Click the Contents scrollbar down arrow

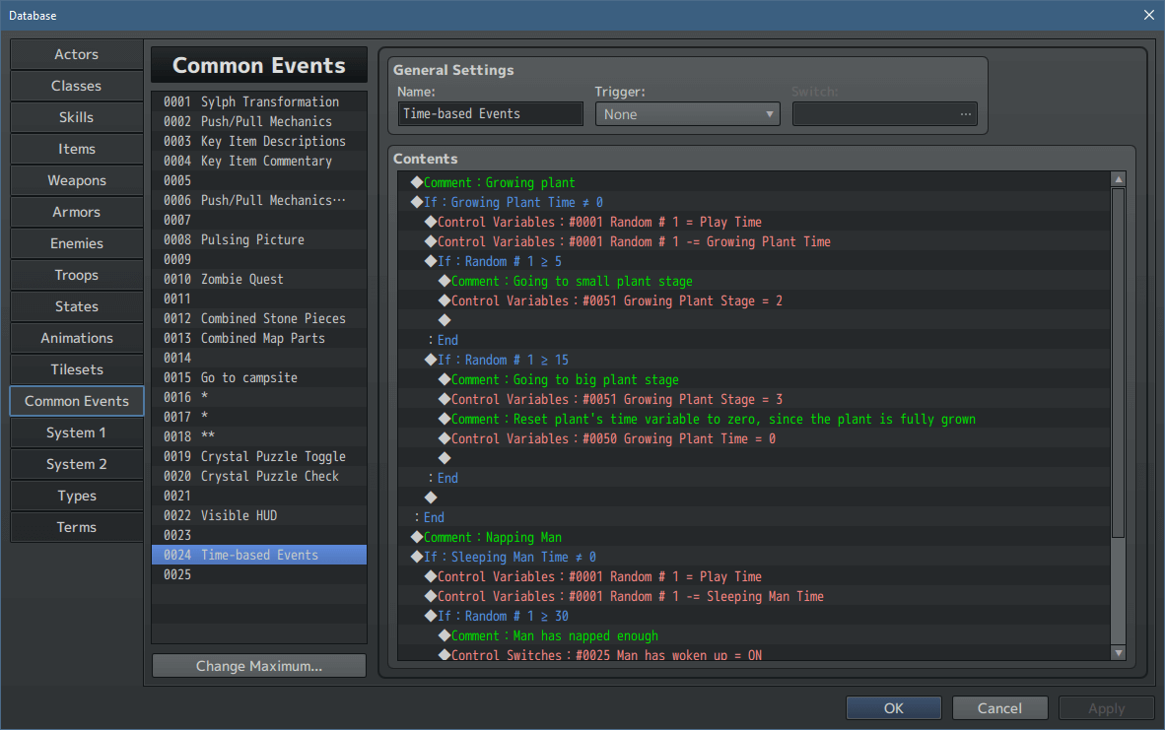(x=1119, y=653)
